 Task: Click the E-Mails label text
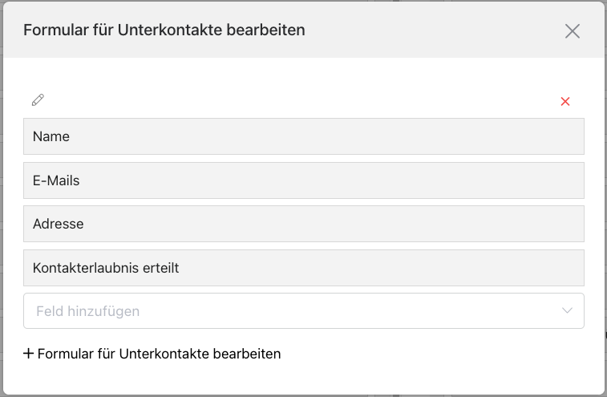[x=56, y=180]
